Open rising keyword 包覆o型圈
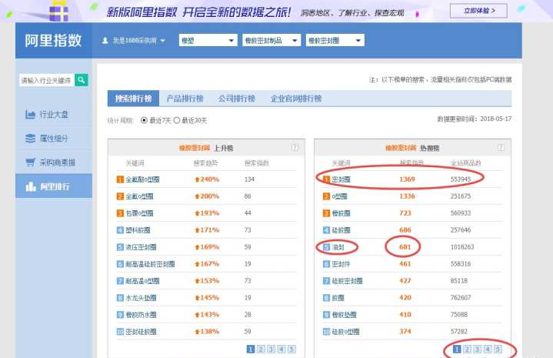Image resolution: width=553 pixels, height=358 pixels. point(139,213)
